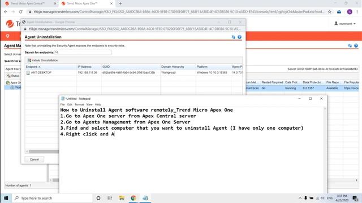The height and width of the screenshot is (203, 362).
Task: Click Trend Micro logo
Action: point(10,24)
